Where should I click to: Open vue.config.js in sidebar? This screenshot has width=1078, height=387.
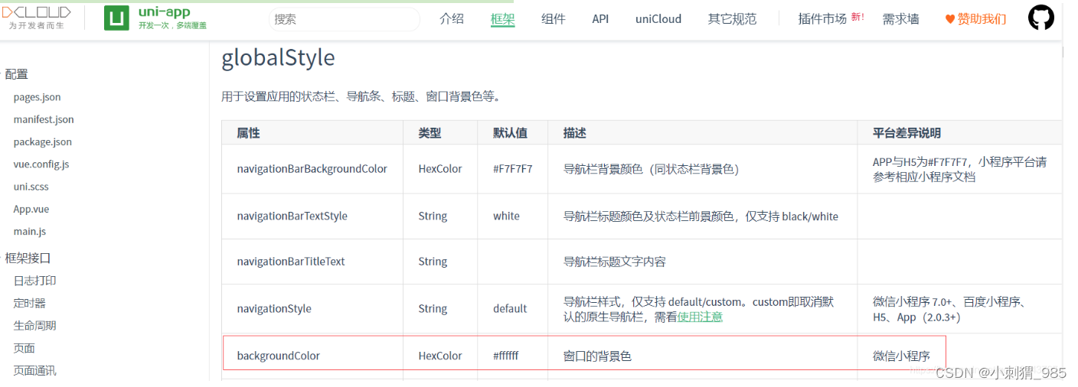[x=41, y=164]
